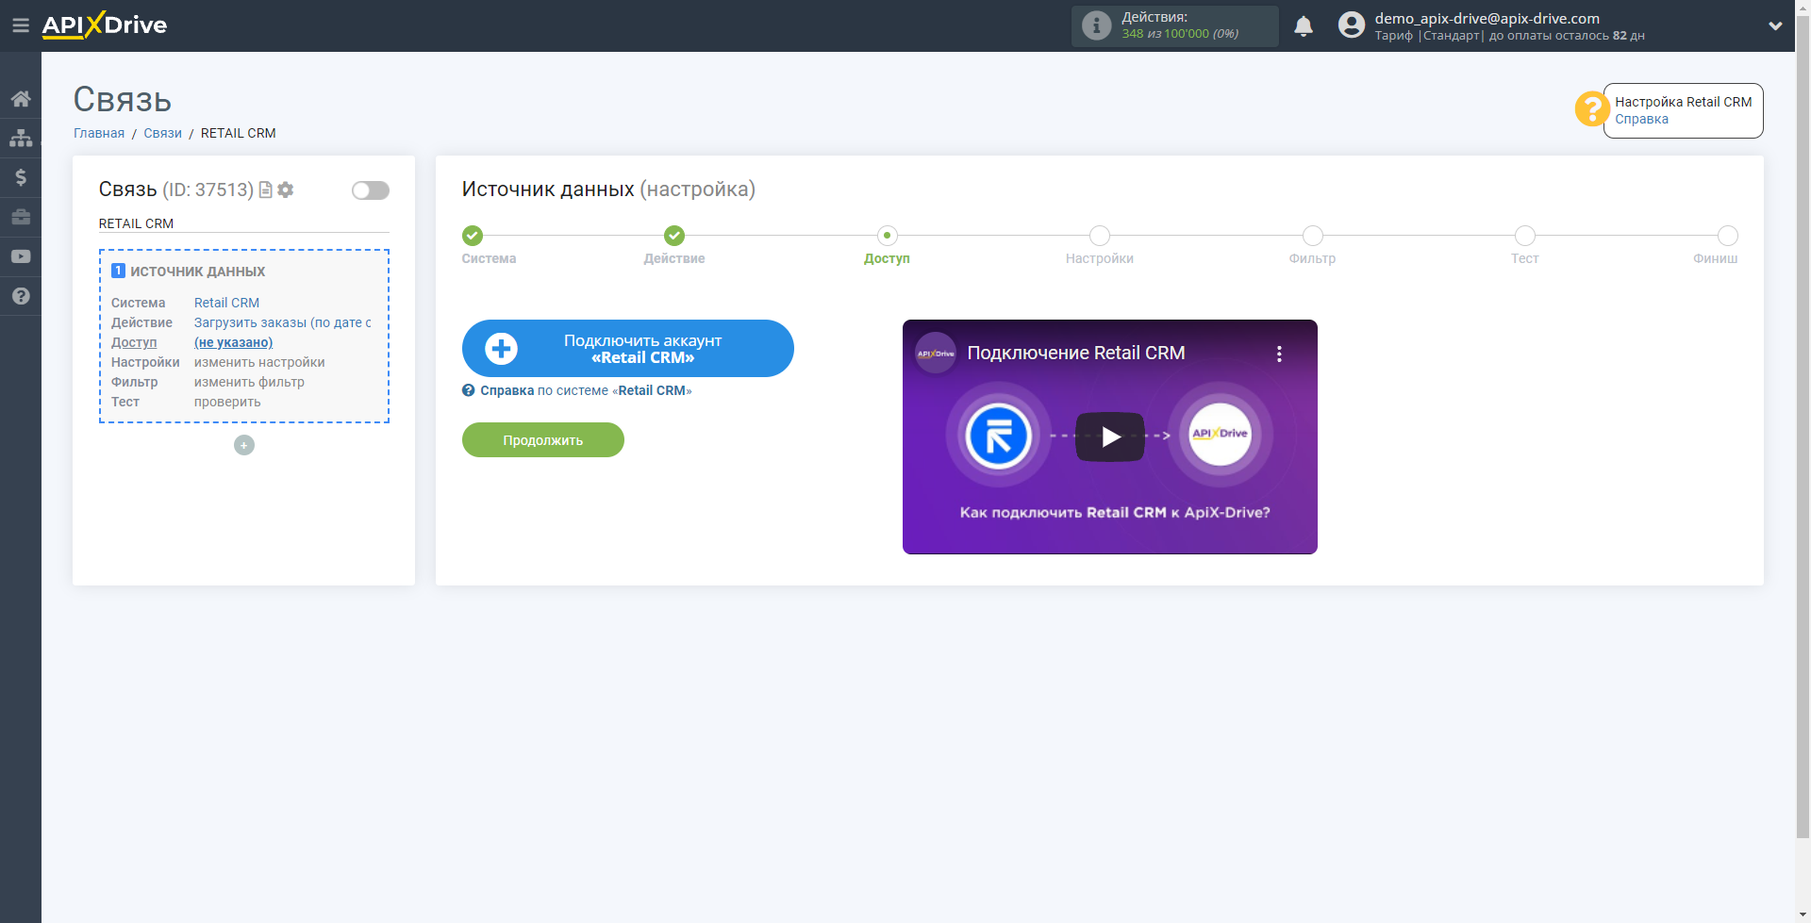Click the Retail CRM system link
This screenshot has height=923, width=1811.
point(226,303)
